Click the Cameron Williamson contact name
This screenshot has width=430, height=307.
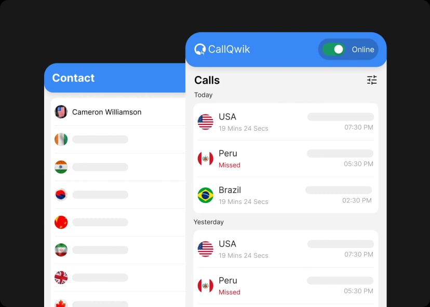pyautogui.click(x=106, y=112)
